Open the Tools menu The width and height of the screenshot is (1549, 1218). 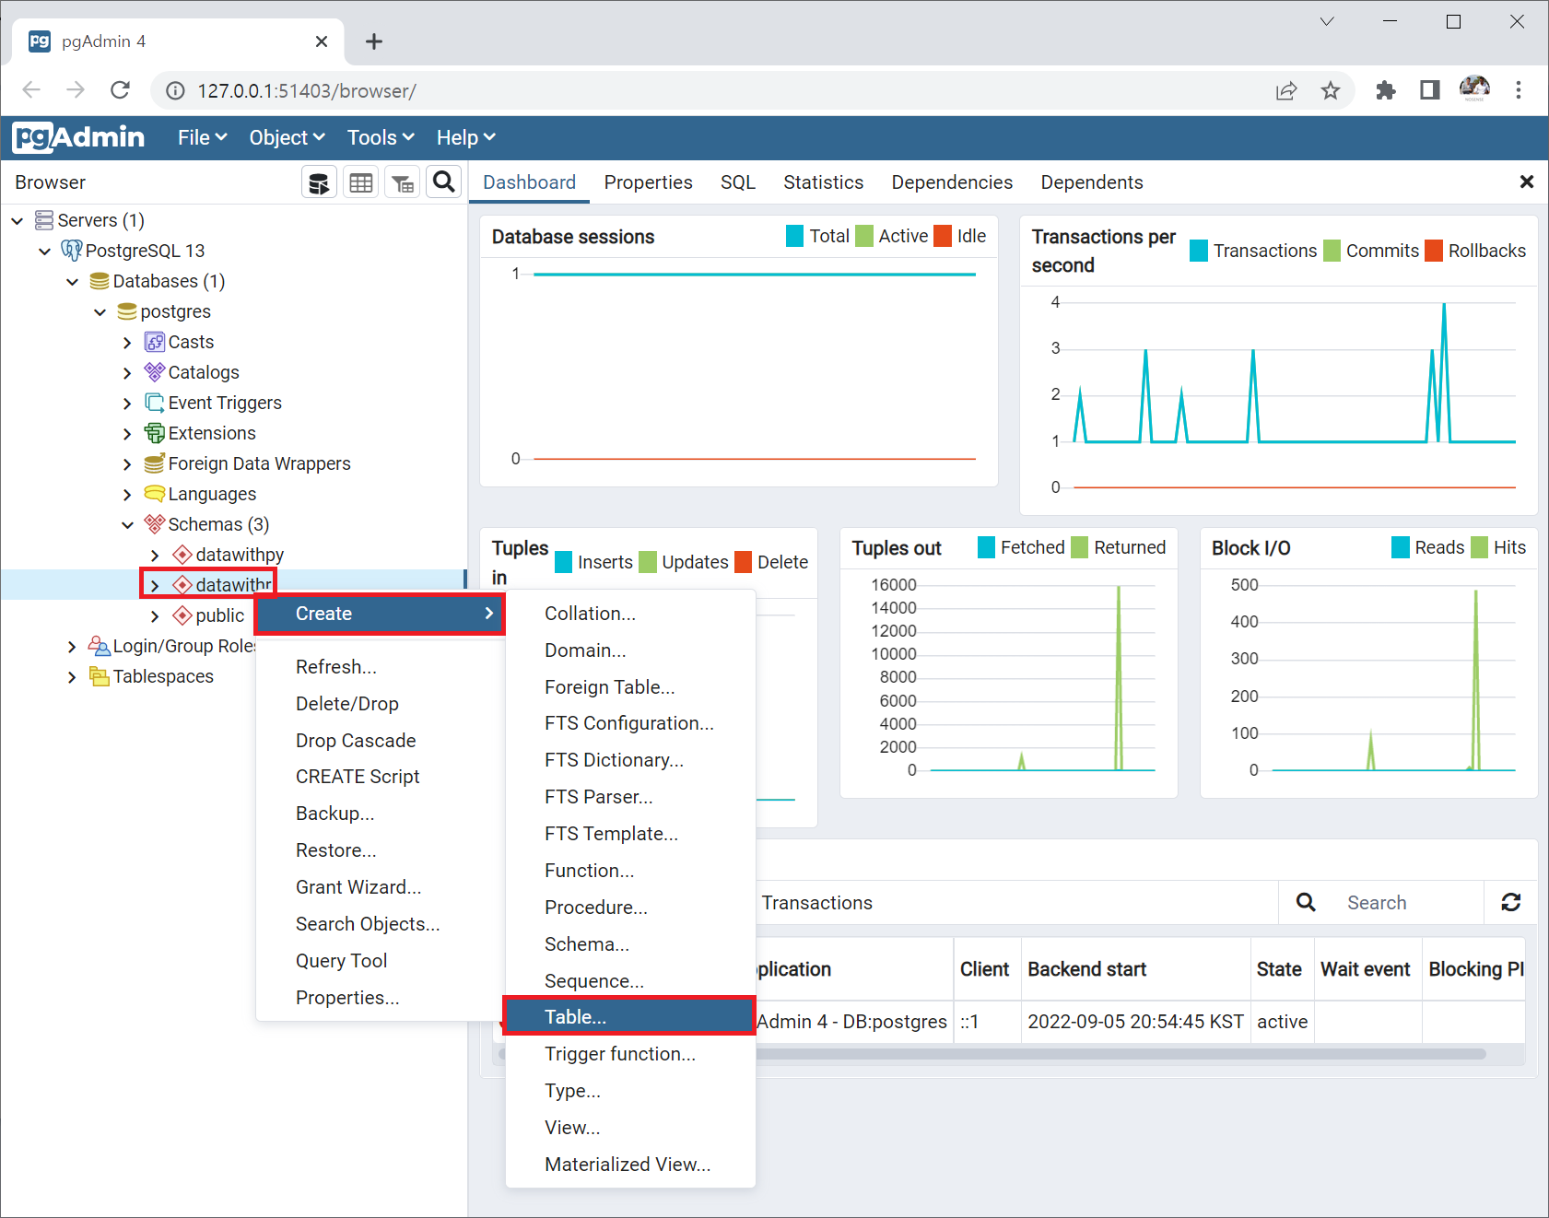coord(381,137)
